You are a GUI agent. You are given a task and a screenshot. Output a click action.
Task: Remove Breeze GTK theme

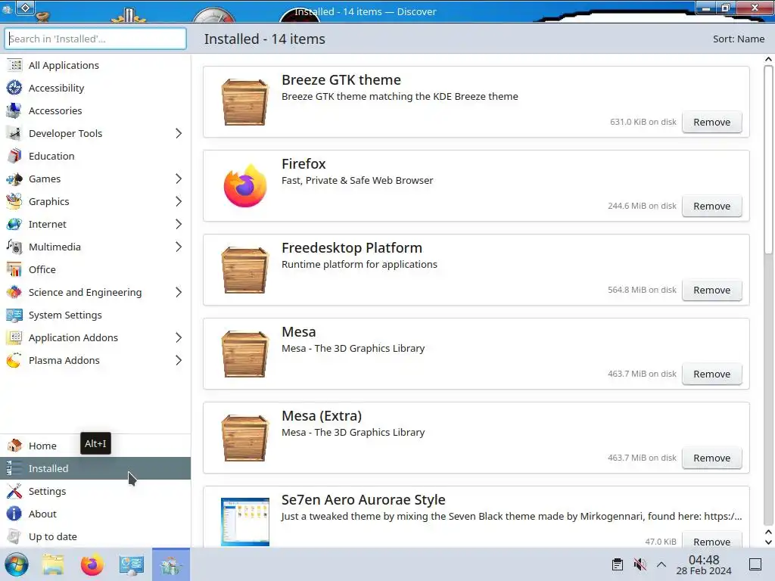(711, 122)
